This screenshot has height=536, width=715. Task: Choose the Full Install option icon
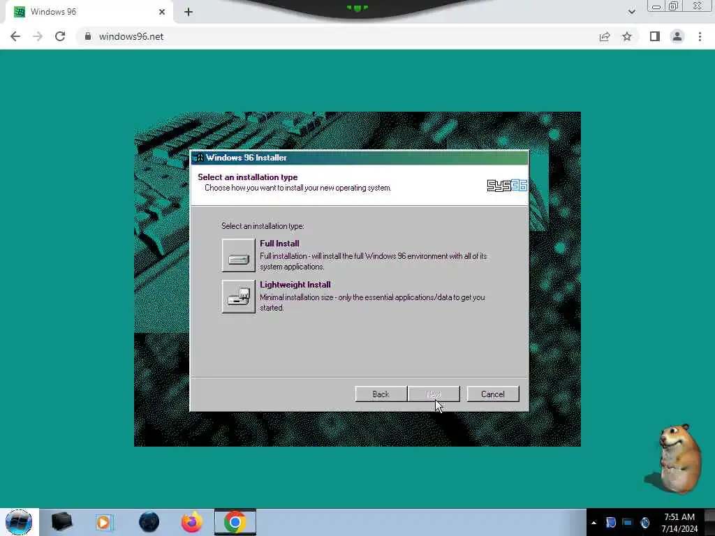(239, 255)
